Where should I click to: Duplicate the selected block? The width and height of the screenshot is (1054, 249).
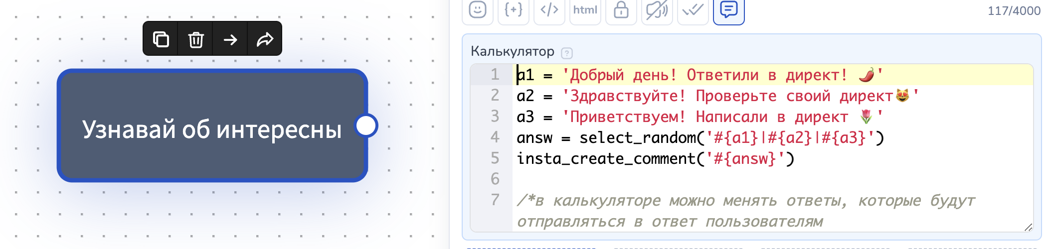tap(161, 39)
